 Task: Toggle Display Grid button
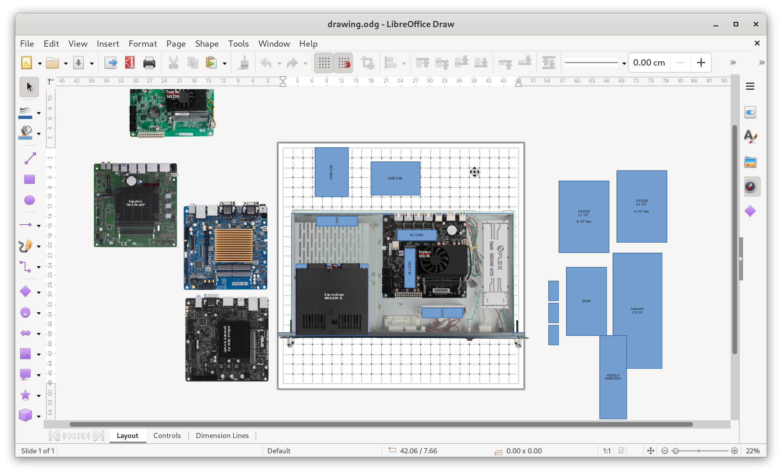(x=324, y=63)
